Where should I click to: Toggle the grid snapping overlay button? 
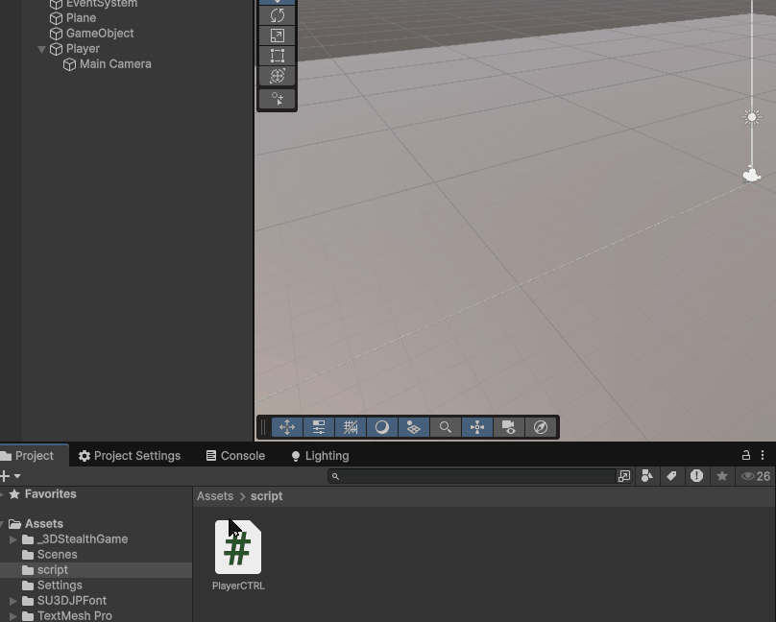click(351, 427)
